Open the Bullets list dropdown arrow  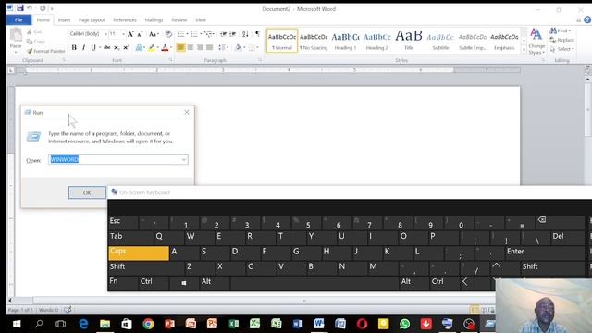[x=187, y=34]
